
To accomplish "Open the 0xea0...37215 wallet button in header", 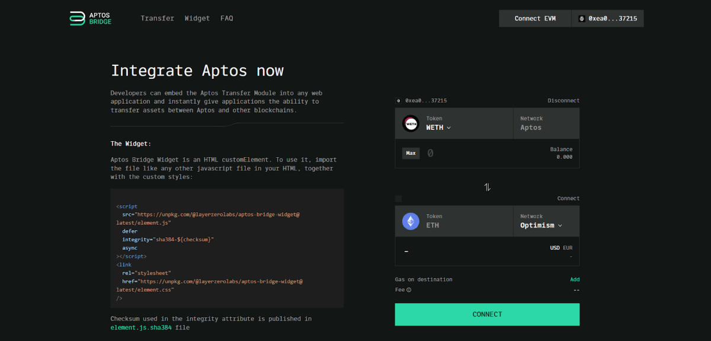I will pos(608,18).
